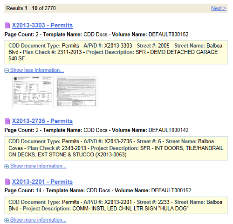Expand the plus icon under the X2013-2735 result

[x=7, y=167]
